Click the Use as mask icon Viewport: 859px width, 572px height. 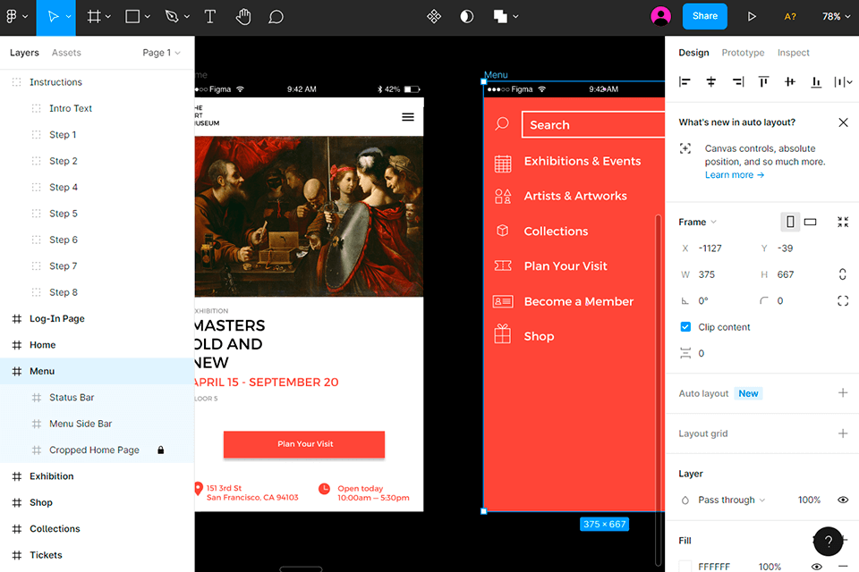coord(467,17)
